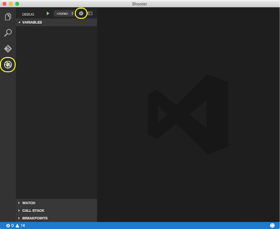Open the debug console icon
The image size is (280, 229).
tap(90, 14)
